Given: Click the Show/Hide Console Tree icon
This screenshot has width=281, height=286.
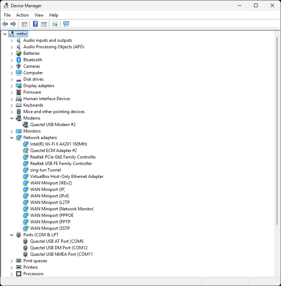Looking at the screenshot, I should [24, 24].
